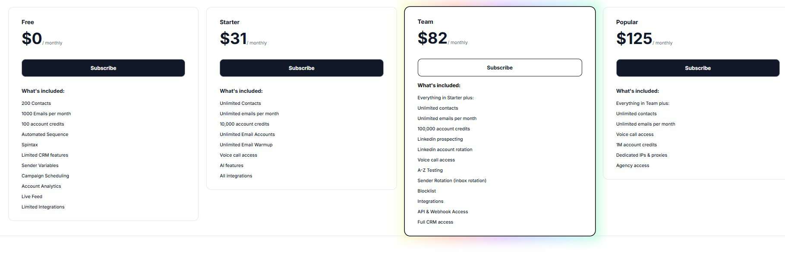Select 'AI features' under Starter plan
Screen dimensions: 785x262
(231, 165)
